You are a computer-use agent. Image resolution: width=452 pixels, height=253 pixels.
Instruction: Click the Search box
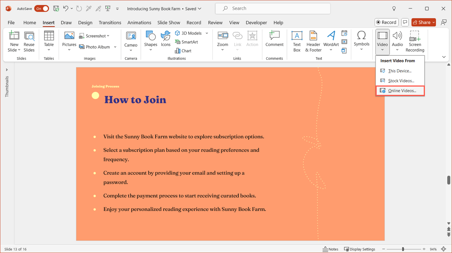(273, 8)
